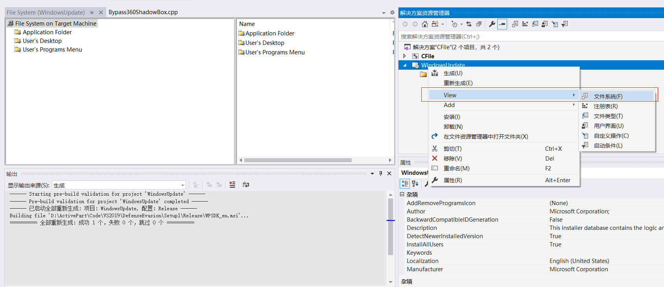Select 重命名(M) in the context menu
The height and width of the screenshot is (287, 664).
504,168
